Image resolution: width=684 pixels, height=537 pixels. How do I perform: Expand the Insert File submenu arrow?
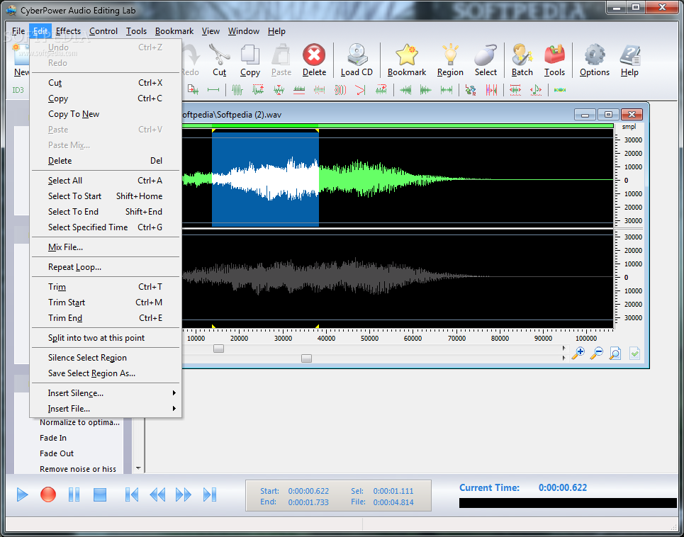(x=174, y=409)
